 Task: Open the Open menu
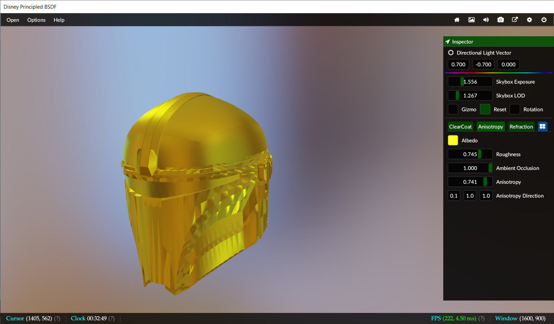(x=13, y=20)
